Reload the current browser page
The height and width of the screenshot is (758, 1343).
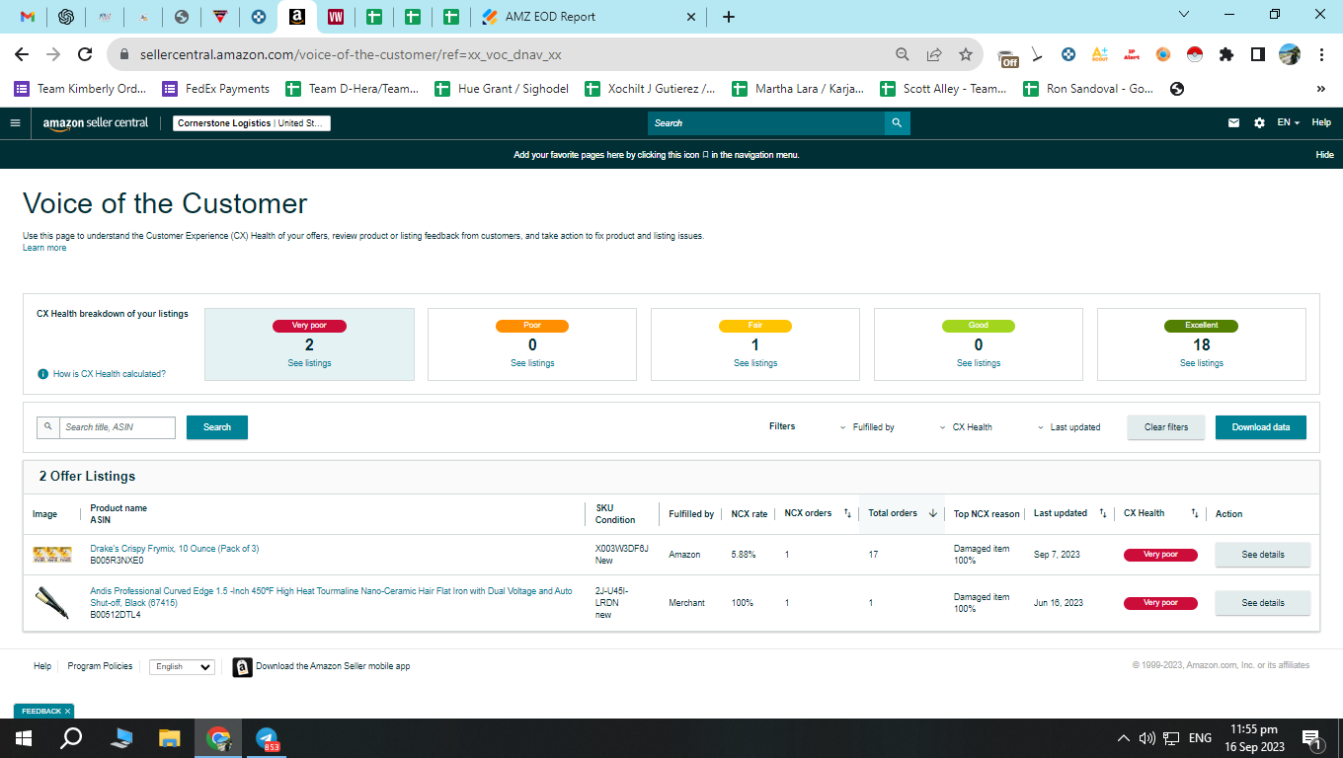point(85,55)
